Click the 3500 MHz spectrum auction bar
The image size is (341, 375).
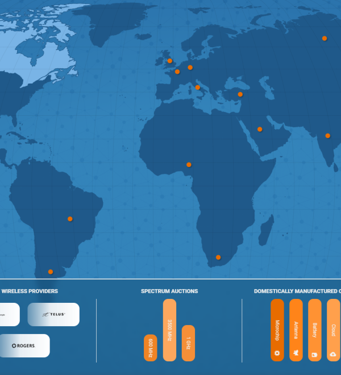169,330
